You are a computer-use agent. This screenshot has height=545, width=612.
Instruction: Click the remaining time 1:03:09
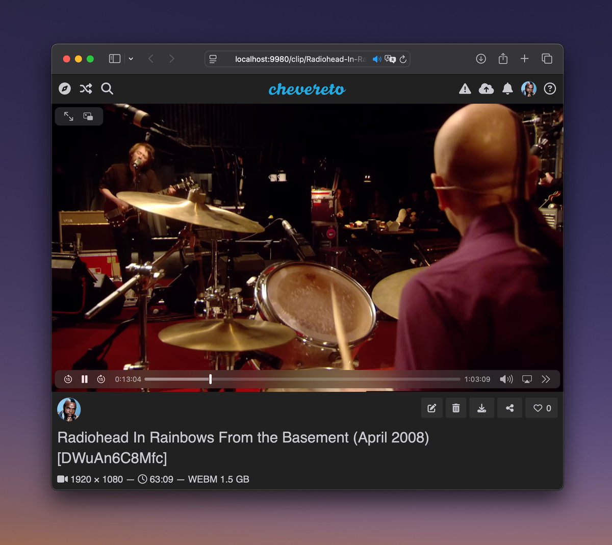click(x=477, y=379)
